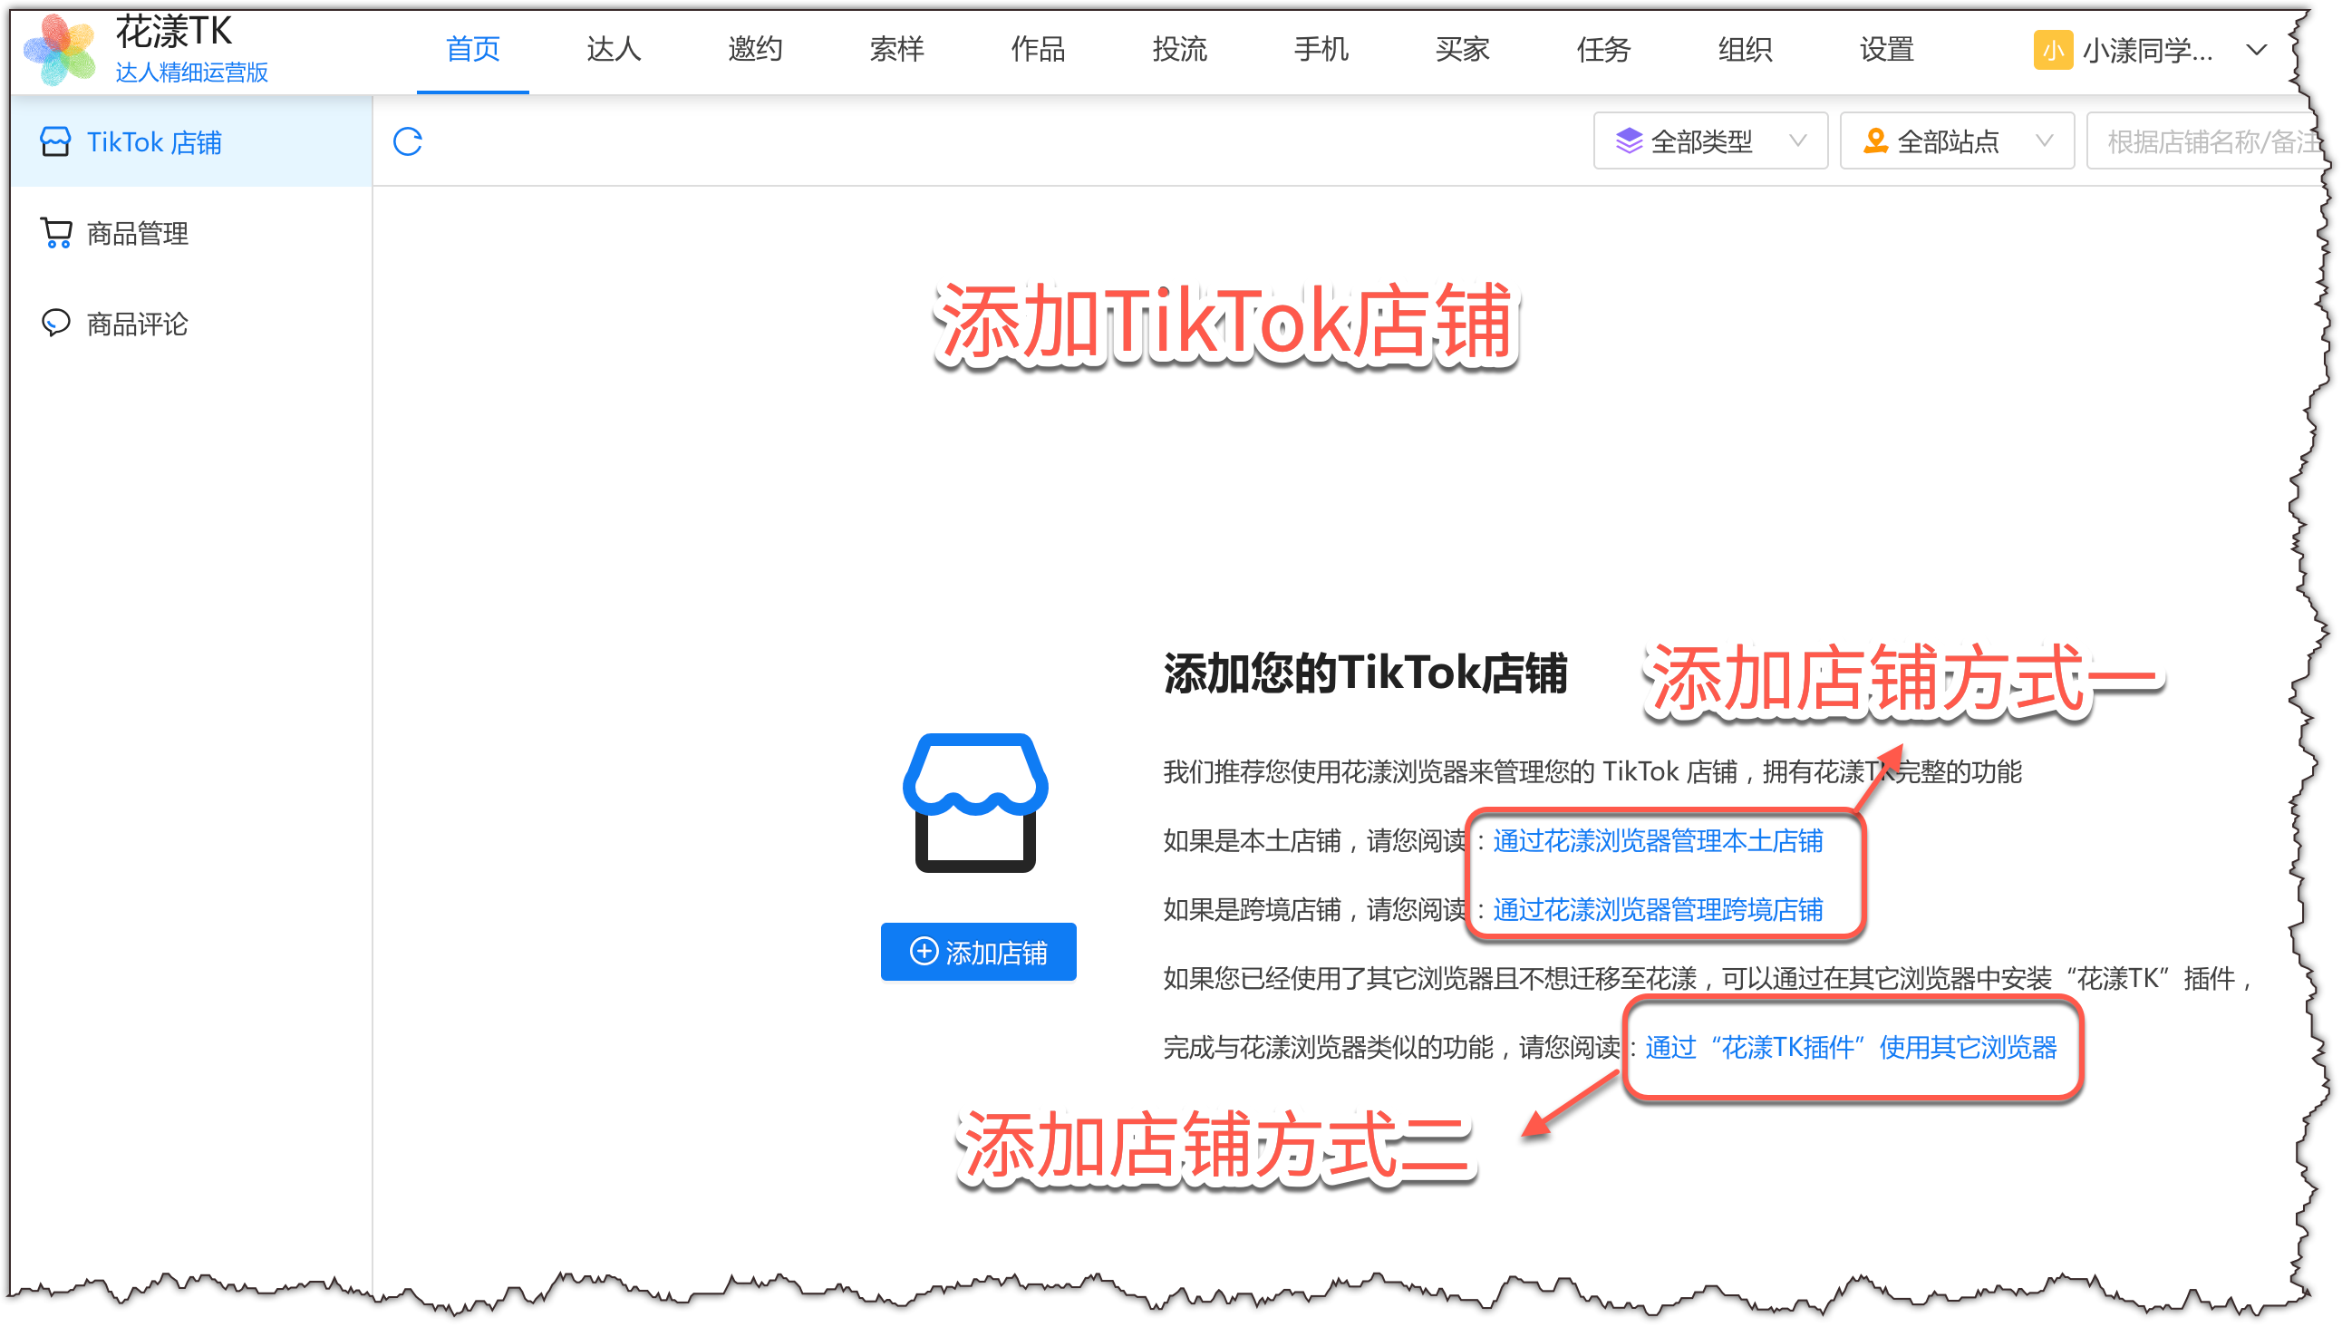Open the 设置 tab
This screenshot has height=1327, width=2342.
(x=1887, y=49)
